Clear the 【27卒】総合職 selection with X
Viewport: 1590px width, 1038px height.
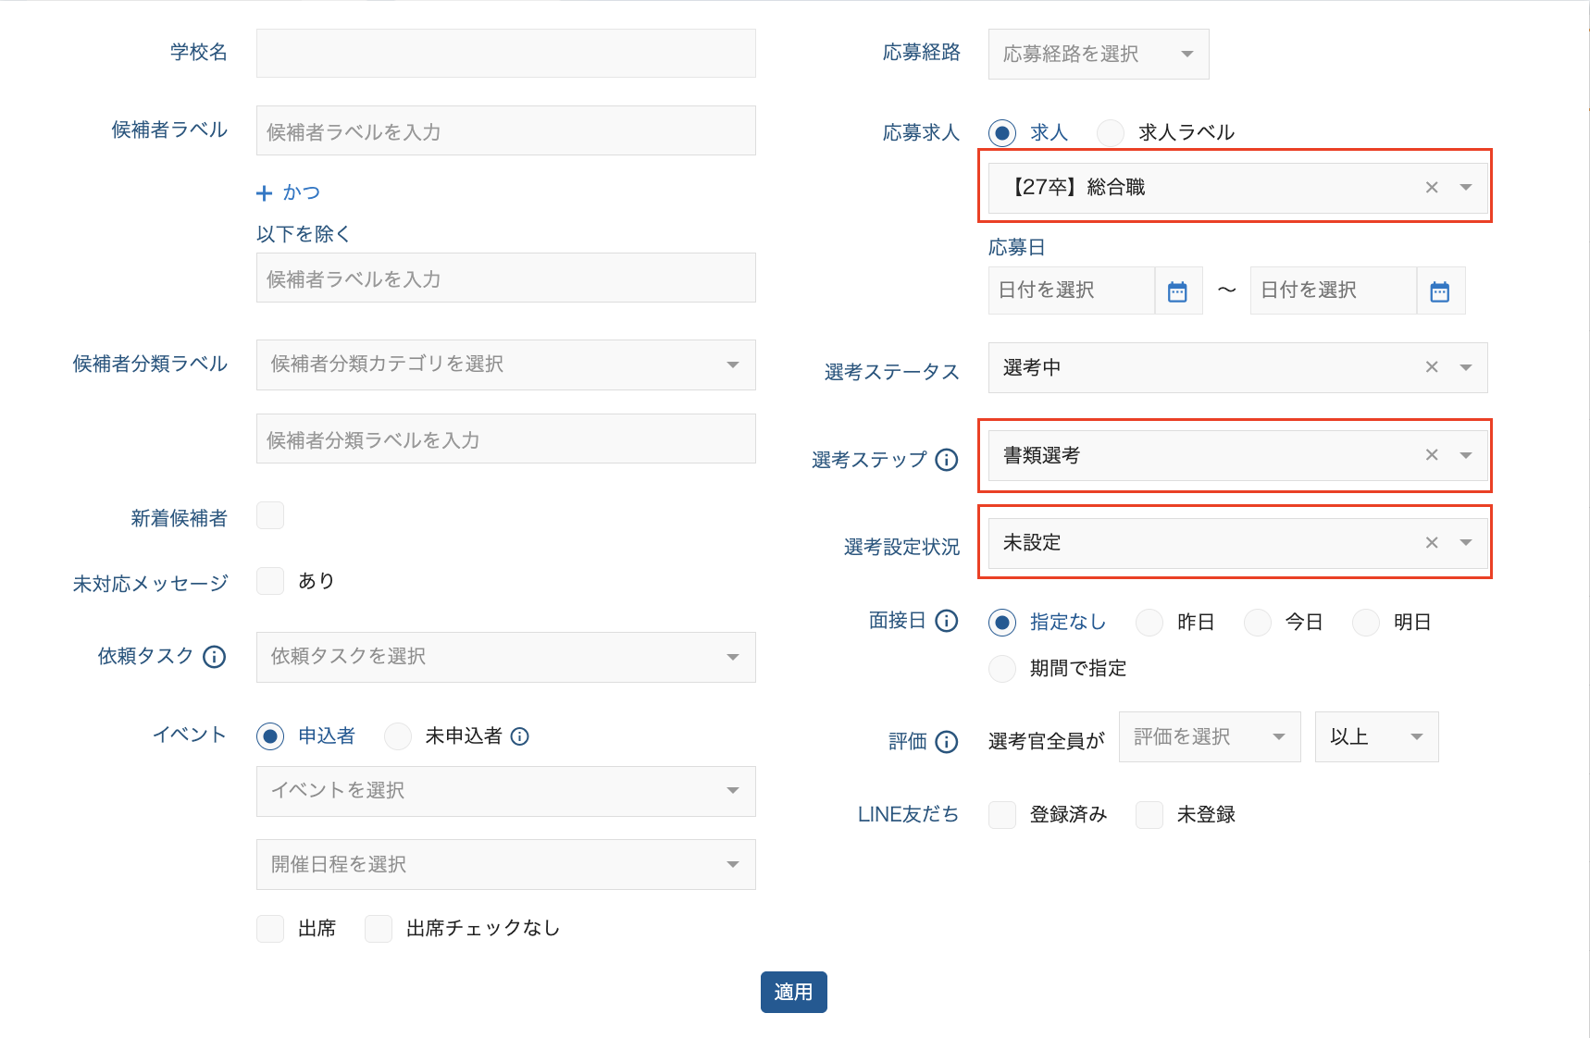click(x=1432, y=188)
